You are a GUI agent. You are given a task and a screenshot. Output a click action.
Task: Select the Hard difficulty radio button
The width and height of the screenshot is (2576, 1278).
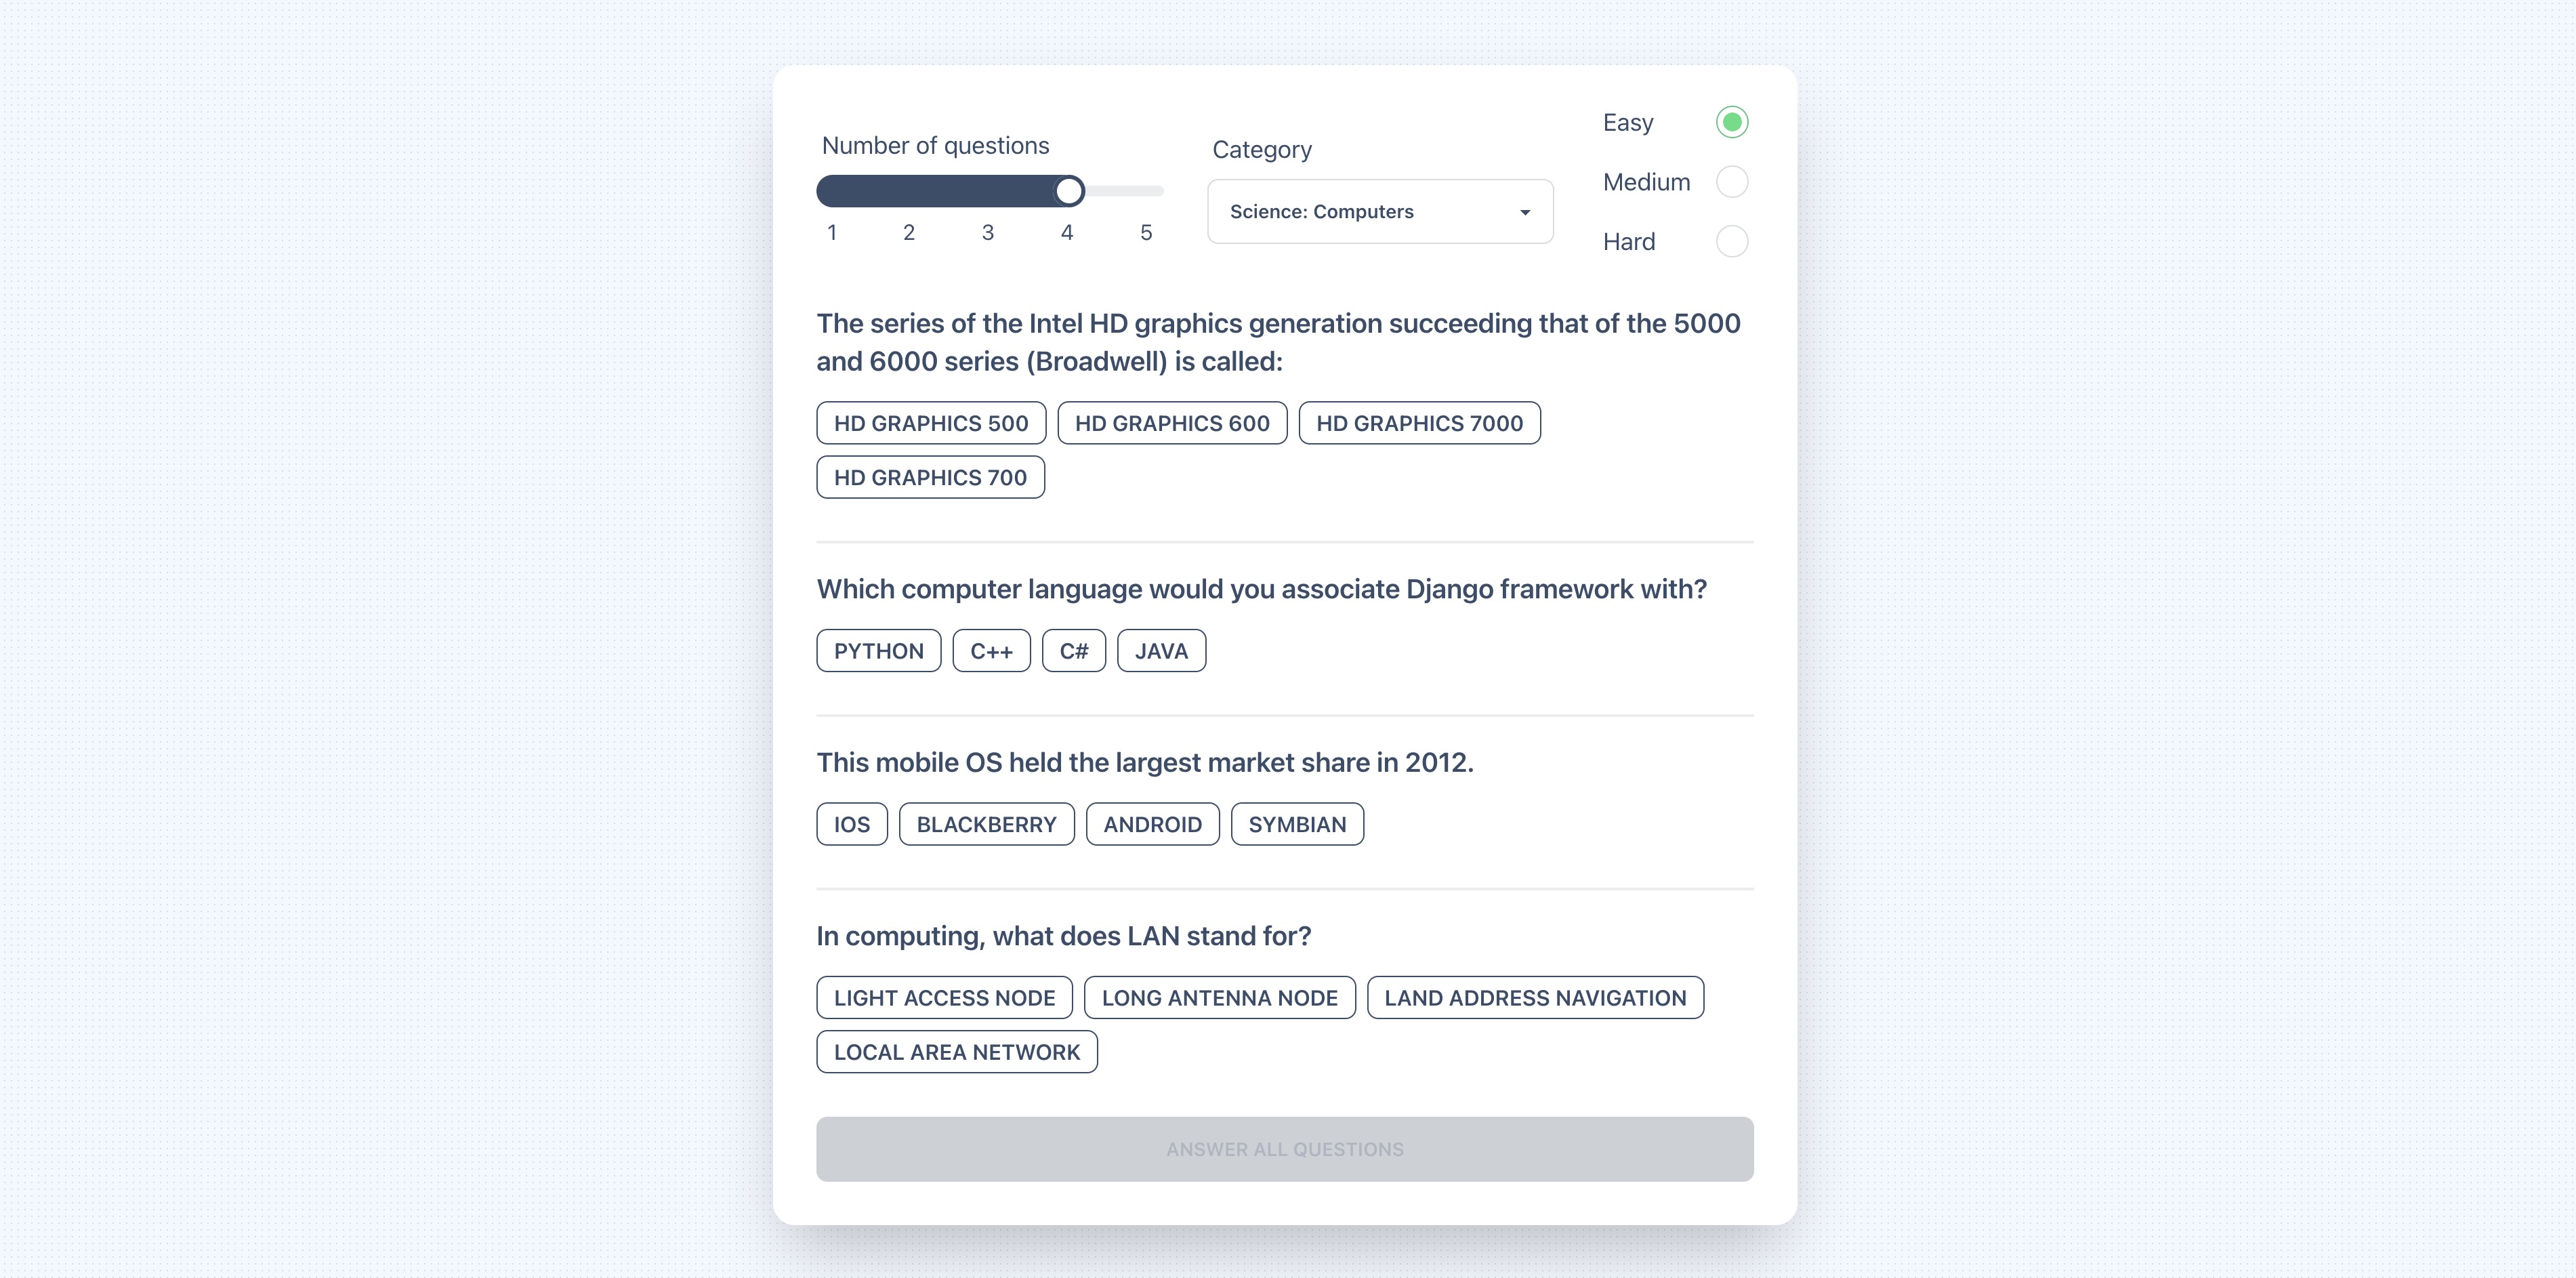click(1732, 241)
